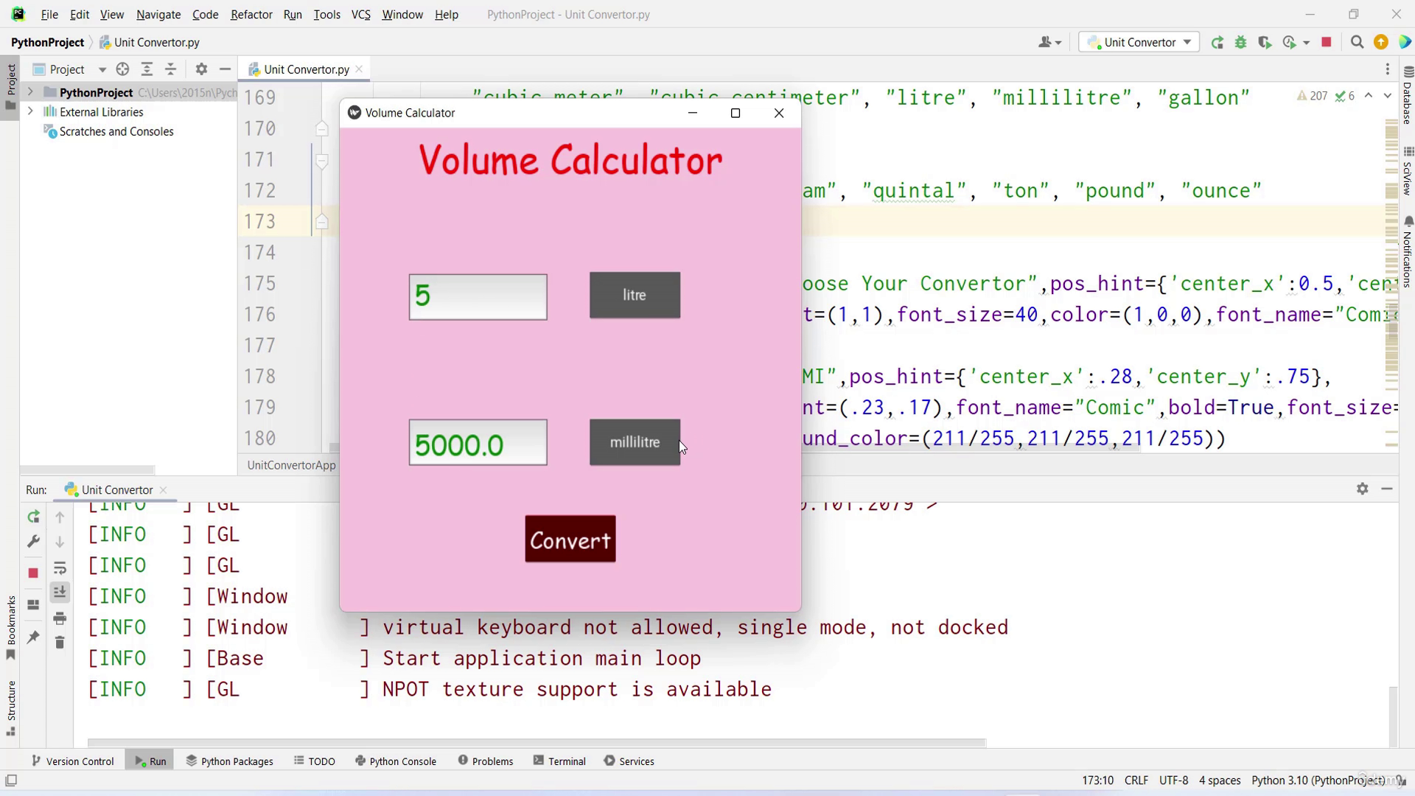
Task: Close the Unit Convertor.py editor tab
Action: pos(359,69)
